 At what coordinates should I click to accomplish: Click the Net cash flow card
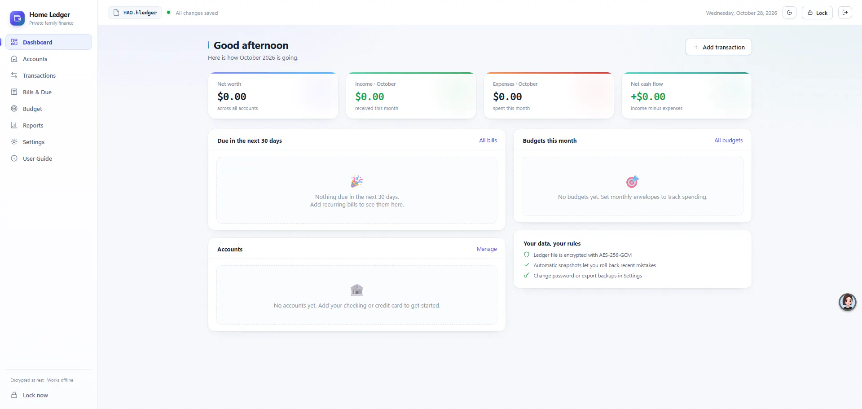(686, 96)
